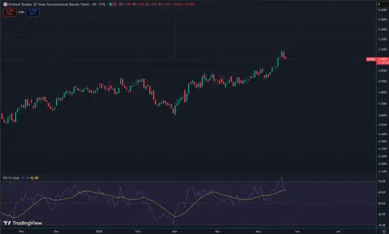Click the 2026 label on time axis
This screenshot has height=234, width=389.
pos(99,232)
